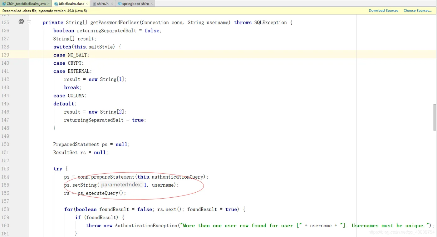This screenshot has height=237, width=437.
Task: Click AuthenticationException in the throw statement
Action: click(146, 225)
